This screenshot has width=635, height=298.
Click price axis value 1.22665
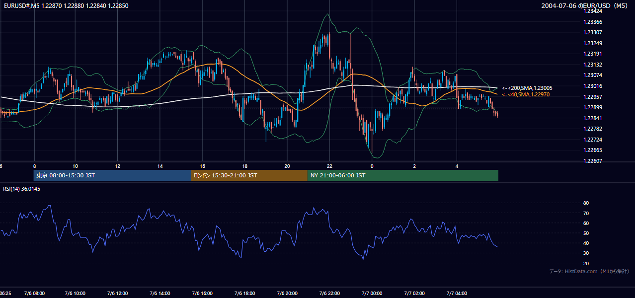[592, 150]
